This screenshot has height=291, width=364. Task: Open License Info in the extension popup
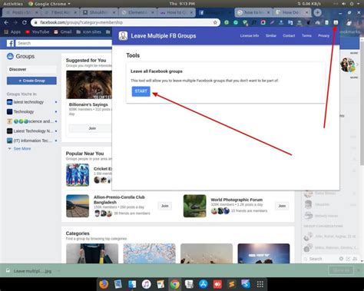250,36
